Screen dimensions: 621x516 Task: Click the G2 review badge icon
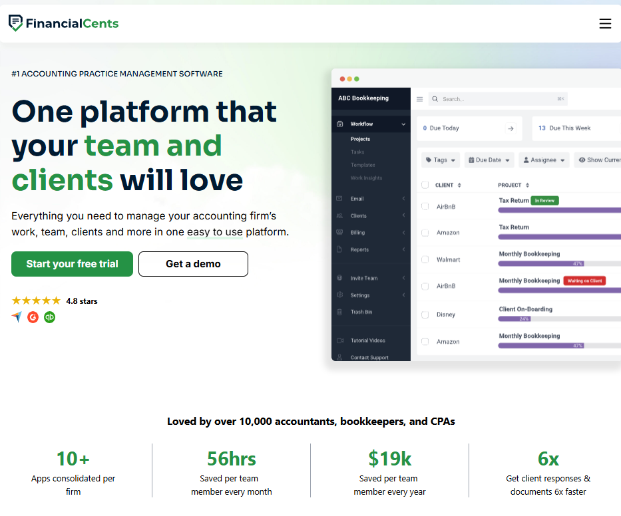tap(33, 317)
